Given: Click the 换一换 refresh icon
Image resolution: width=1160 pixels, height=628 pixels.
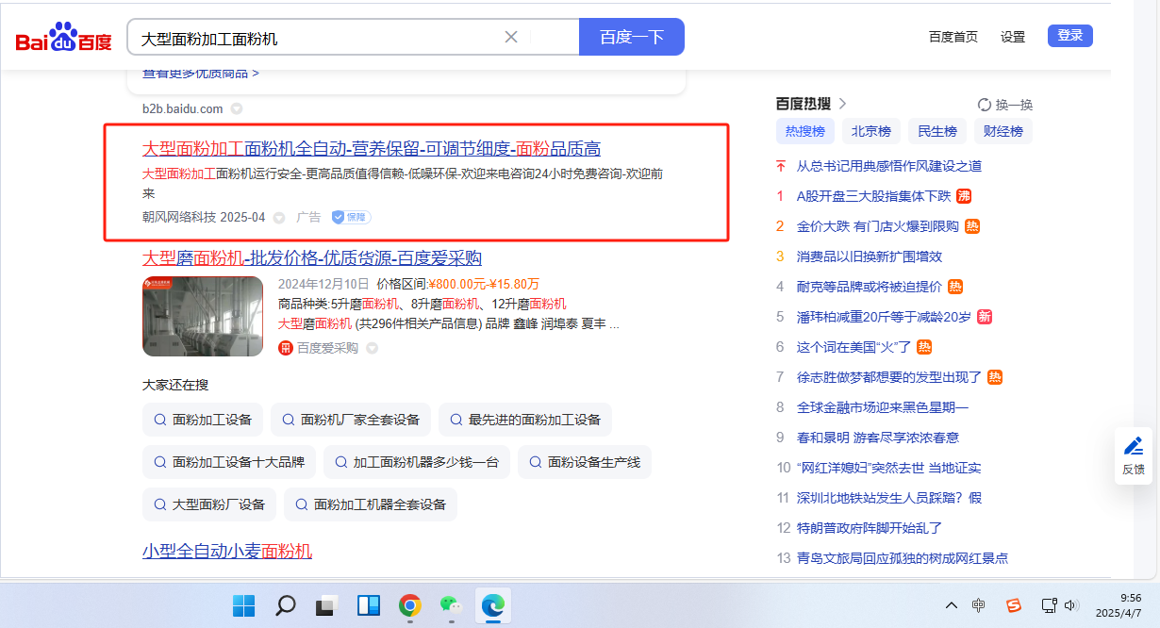Looking at the screenshot, I should (985, 105).
